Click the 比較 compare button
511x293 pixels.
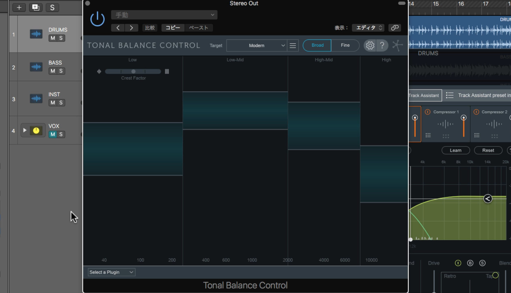click(x=150, y=28)
